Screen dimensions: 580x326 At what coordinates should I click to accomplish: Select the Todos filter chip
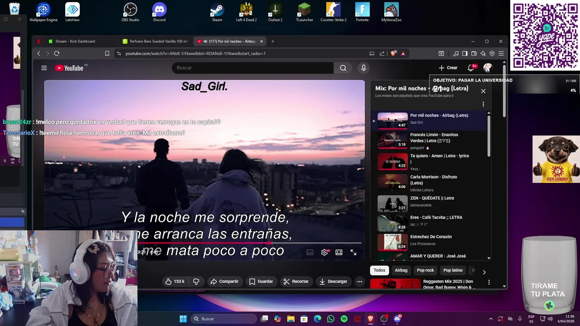[380, 270]
